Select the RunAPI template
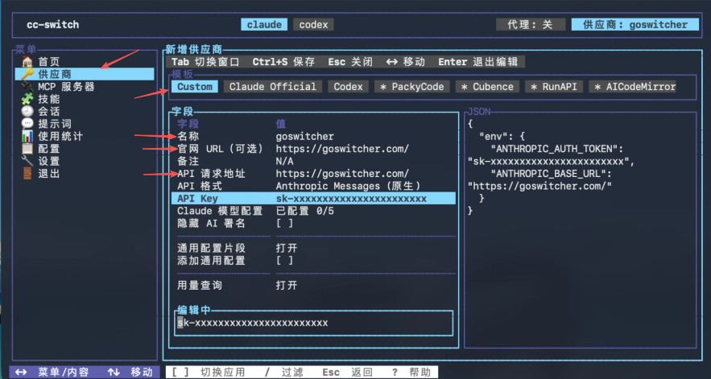The height and width of the screenshot is (379, 711). [x=554, y=87]
